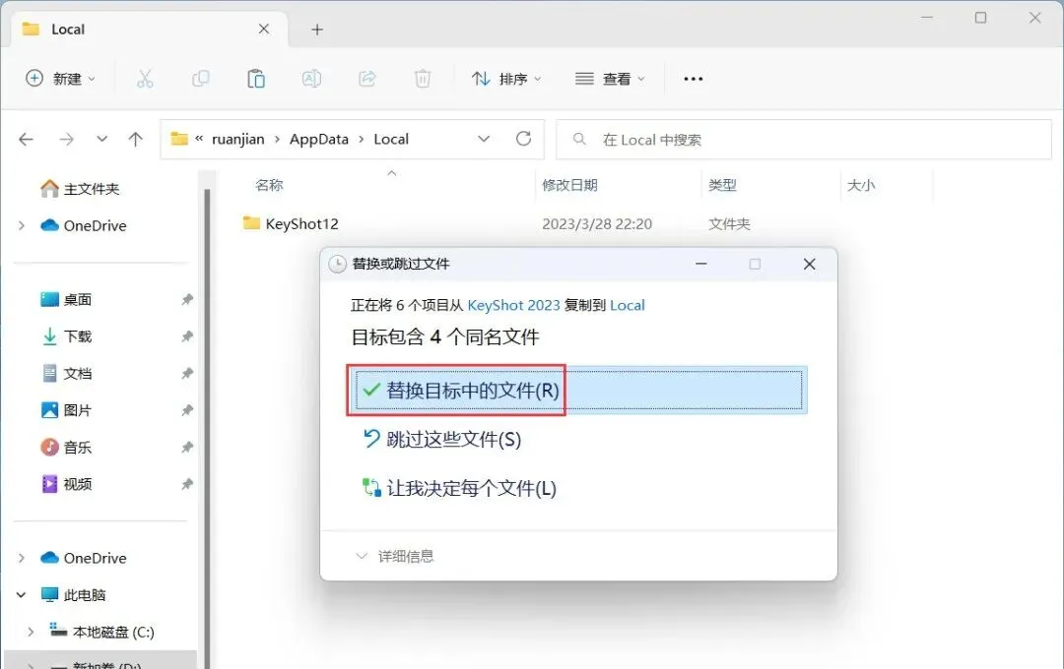Screen dimensions: 1064x669
Task: Collapse the 此电脑 tree node
Action: pos(21,595)
